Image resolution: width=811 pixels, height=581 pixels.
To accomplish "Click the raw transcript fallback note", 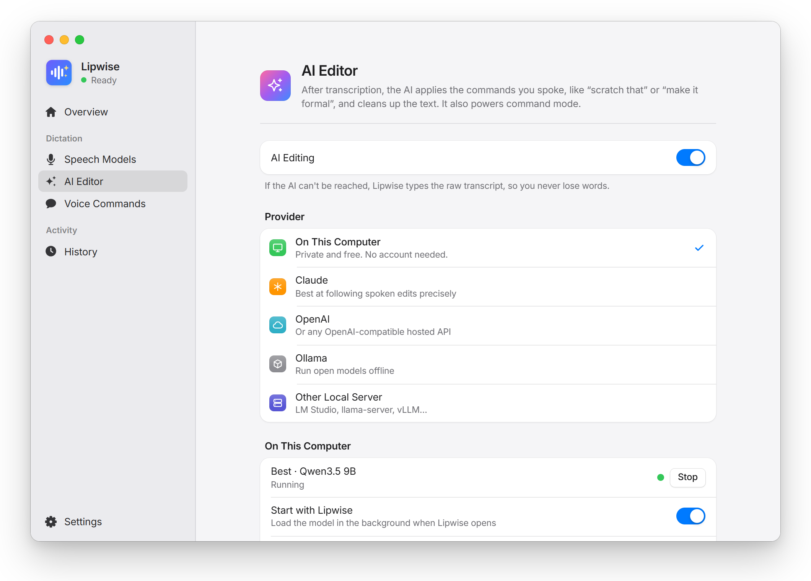I will pyautogui.click(x=437, y=186).
